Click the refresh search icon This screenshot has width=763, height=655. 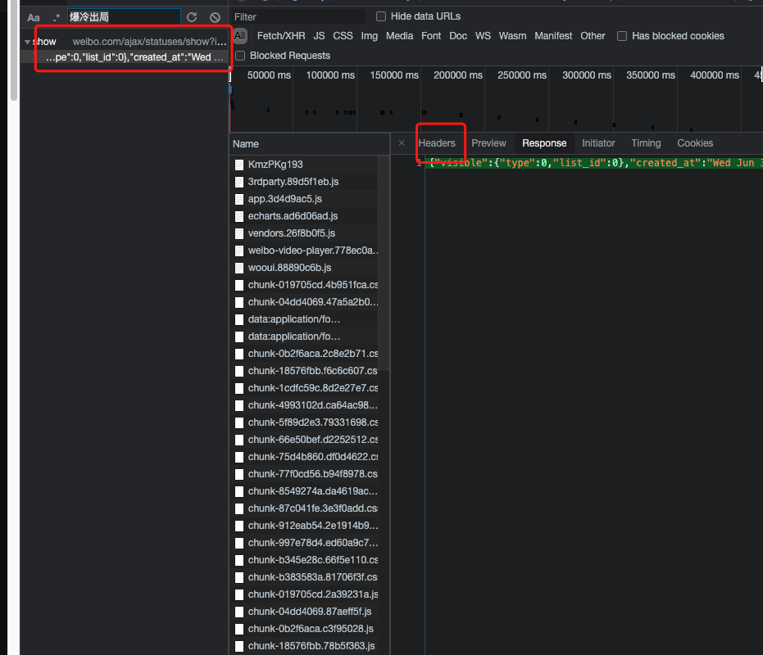click(192, 17)
